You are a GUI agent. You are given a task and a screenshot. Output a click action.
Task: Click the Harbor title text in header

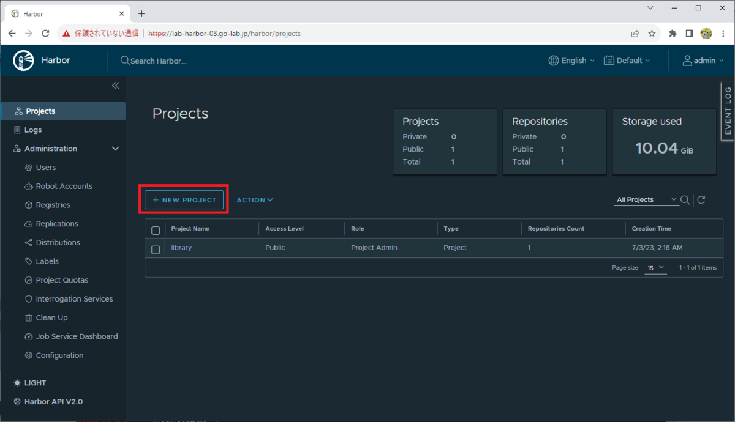56,61
